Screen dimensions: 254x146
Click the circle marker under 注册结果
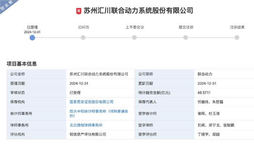(237, 38)
